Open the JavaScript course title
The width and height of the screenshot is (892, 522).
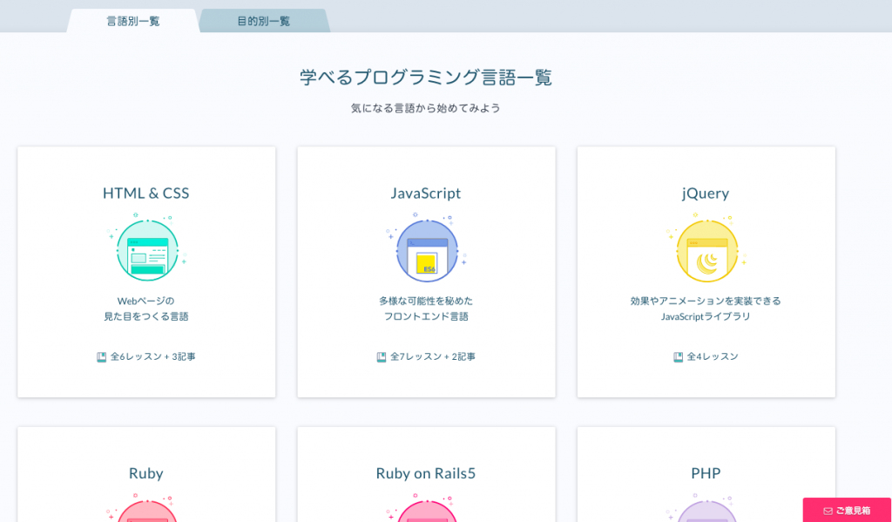pos(426,193)
